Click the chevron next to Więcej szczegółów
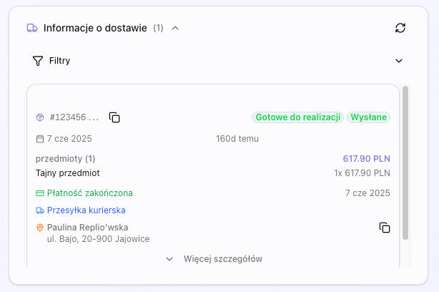 coord(169,259)
